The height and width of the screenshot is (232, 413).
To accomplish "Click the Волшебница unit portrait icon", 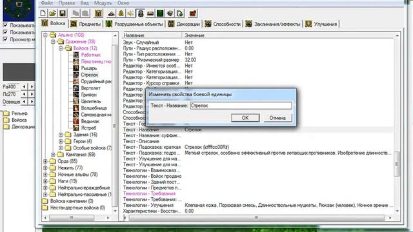I will click(x=76, y=108).
